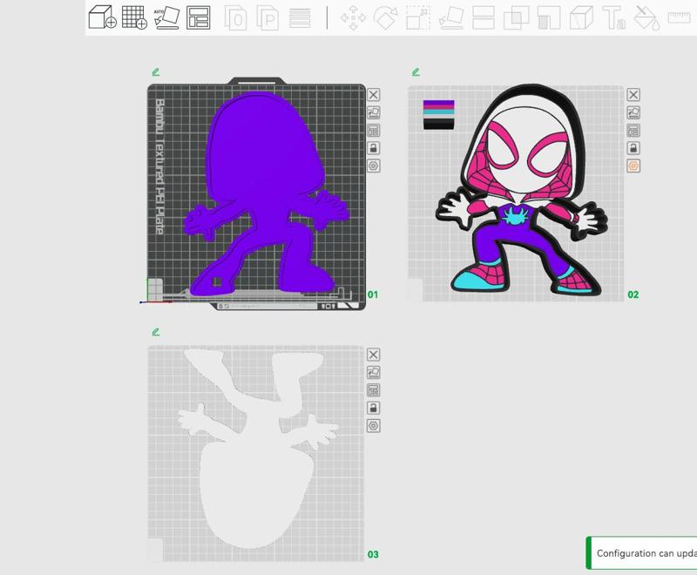The width and height of the screenshot is (697, 575).
Task: Select the Cut tool
Action: (484, 17)
